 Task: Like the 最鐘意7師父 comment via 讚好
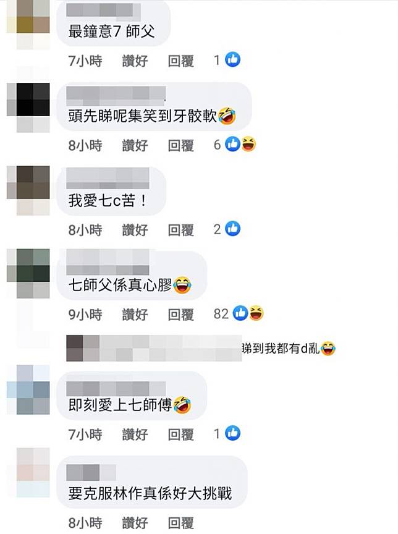pyautogui.click(x=135, y=61)
